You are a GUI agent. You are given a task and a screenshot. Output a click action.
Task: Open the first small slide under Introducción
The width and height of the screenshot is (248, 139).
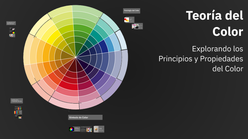click(x=12, y=29)
